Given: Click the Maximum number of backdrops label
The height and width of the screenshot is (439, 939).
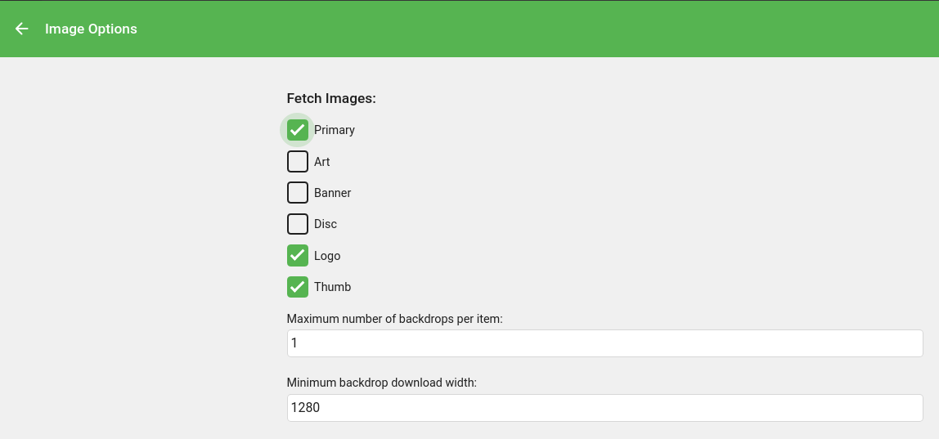Looking at the screenshot, I should (x=394, y=318).
